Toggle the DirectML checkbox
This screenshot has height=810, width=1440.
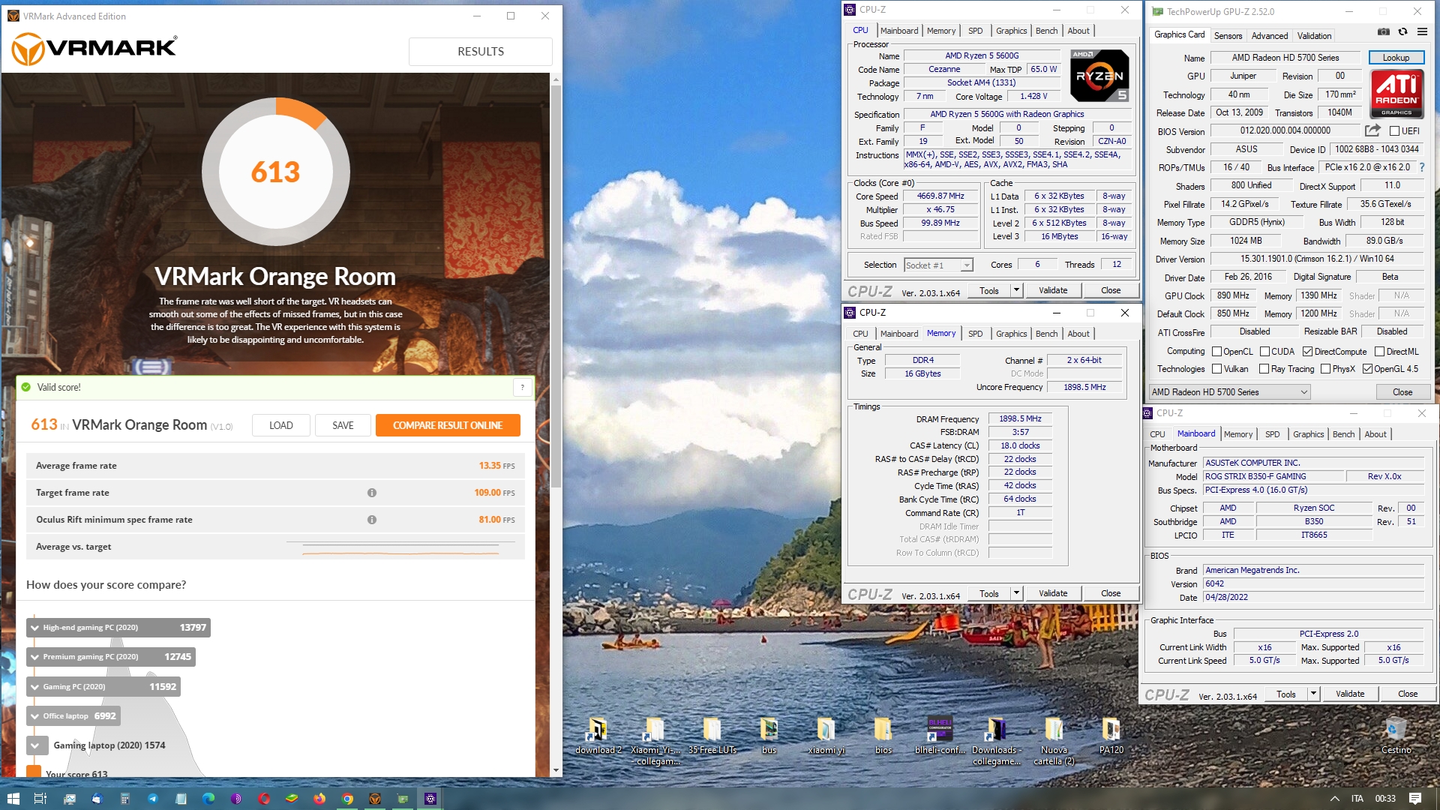(x=1379, y=352)
